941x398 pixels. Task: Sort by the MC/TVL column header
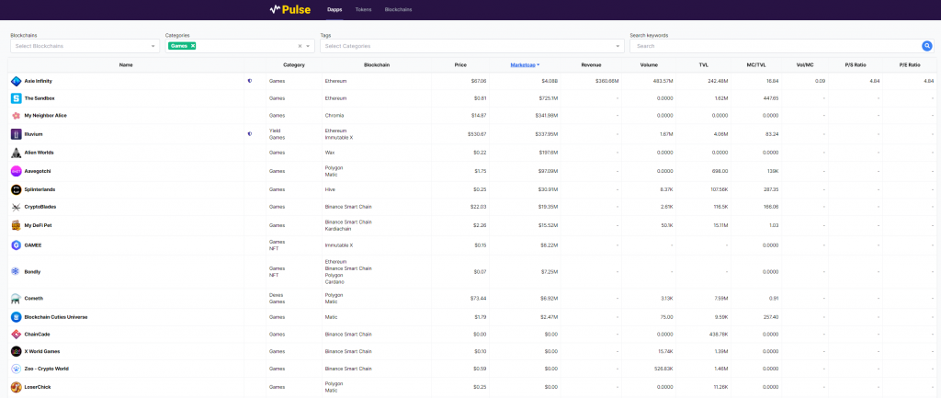757,64
